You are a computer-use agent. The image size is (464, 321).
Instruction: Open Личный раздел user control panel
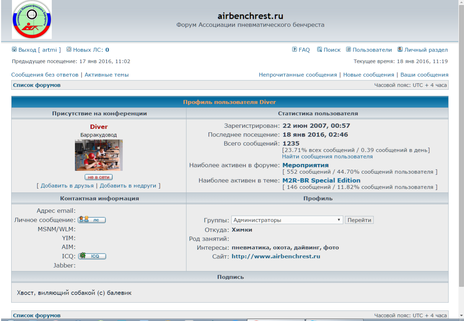(426, 50)
